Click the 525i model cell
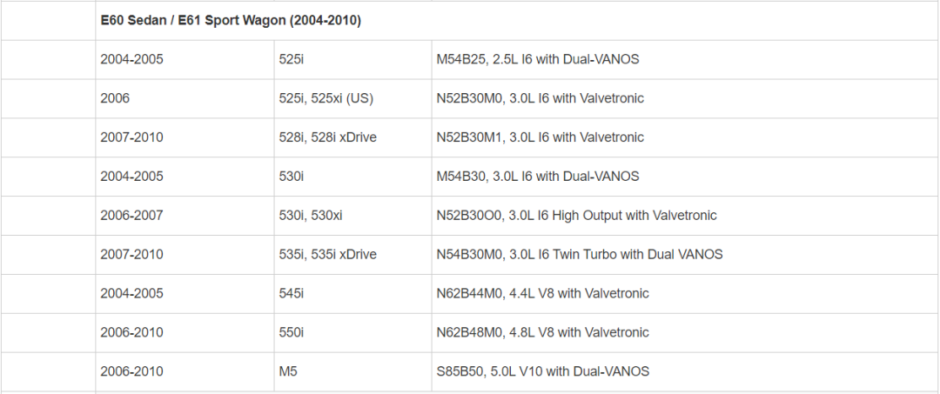Image resolution: width=940 pixels, height=394 pixels. click(292, 59)
